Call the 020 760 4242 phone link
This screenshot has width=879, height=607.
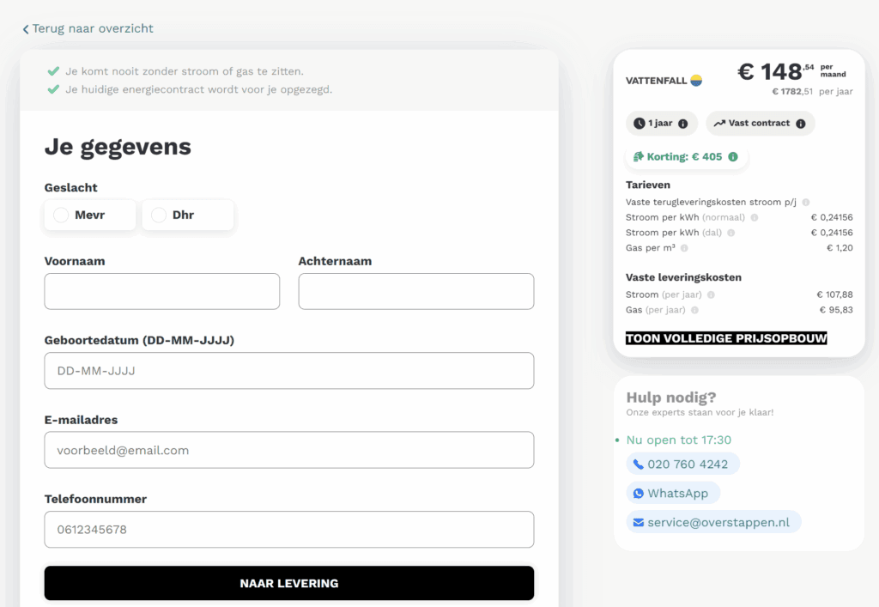[x=682, y=464]
